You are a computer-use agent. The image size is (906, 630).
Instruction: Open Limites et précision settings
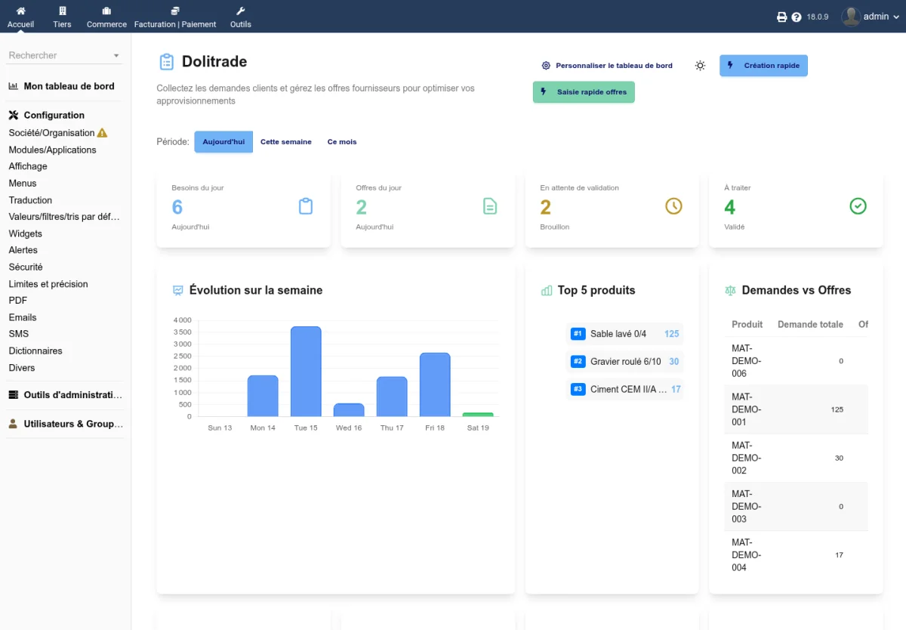(x=48, y=284)
